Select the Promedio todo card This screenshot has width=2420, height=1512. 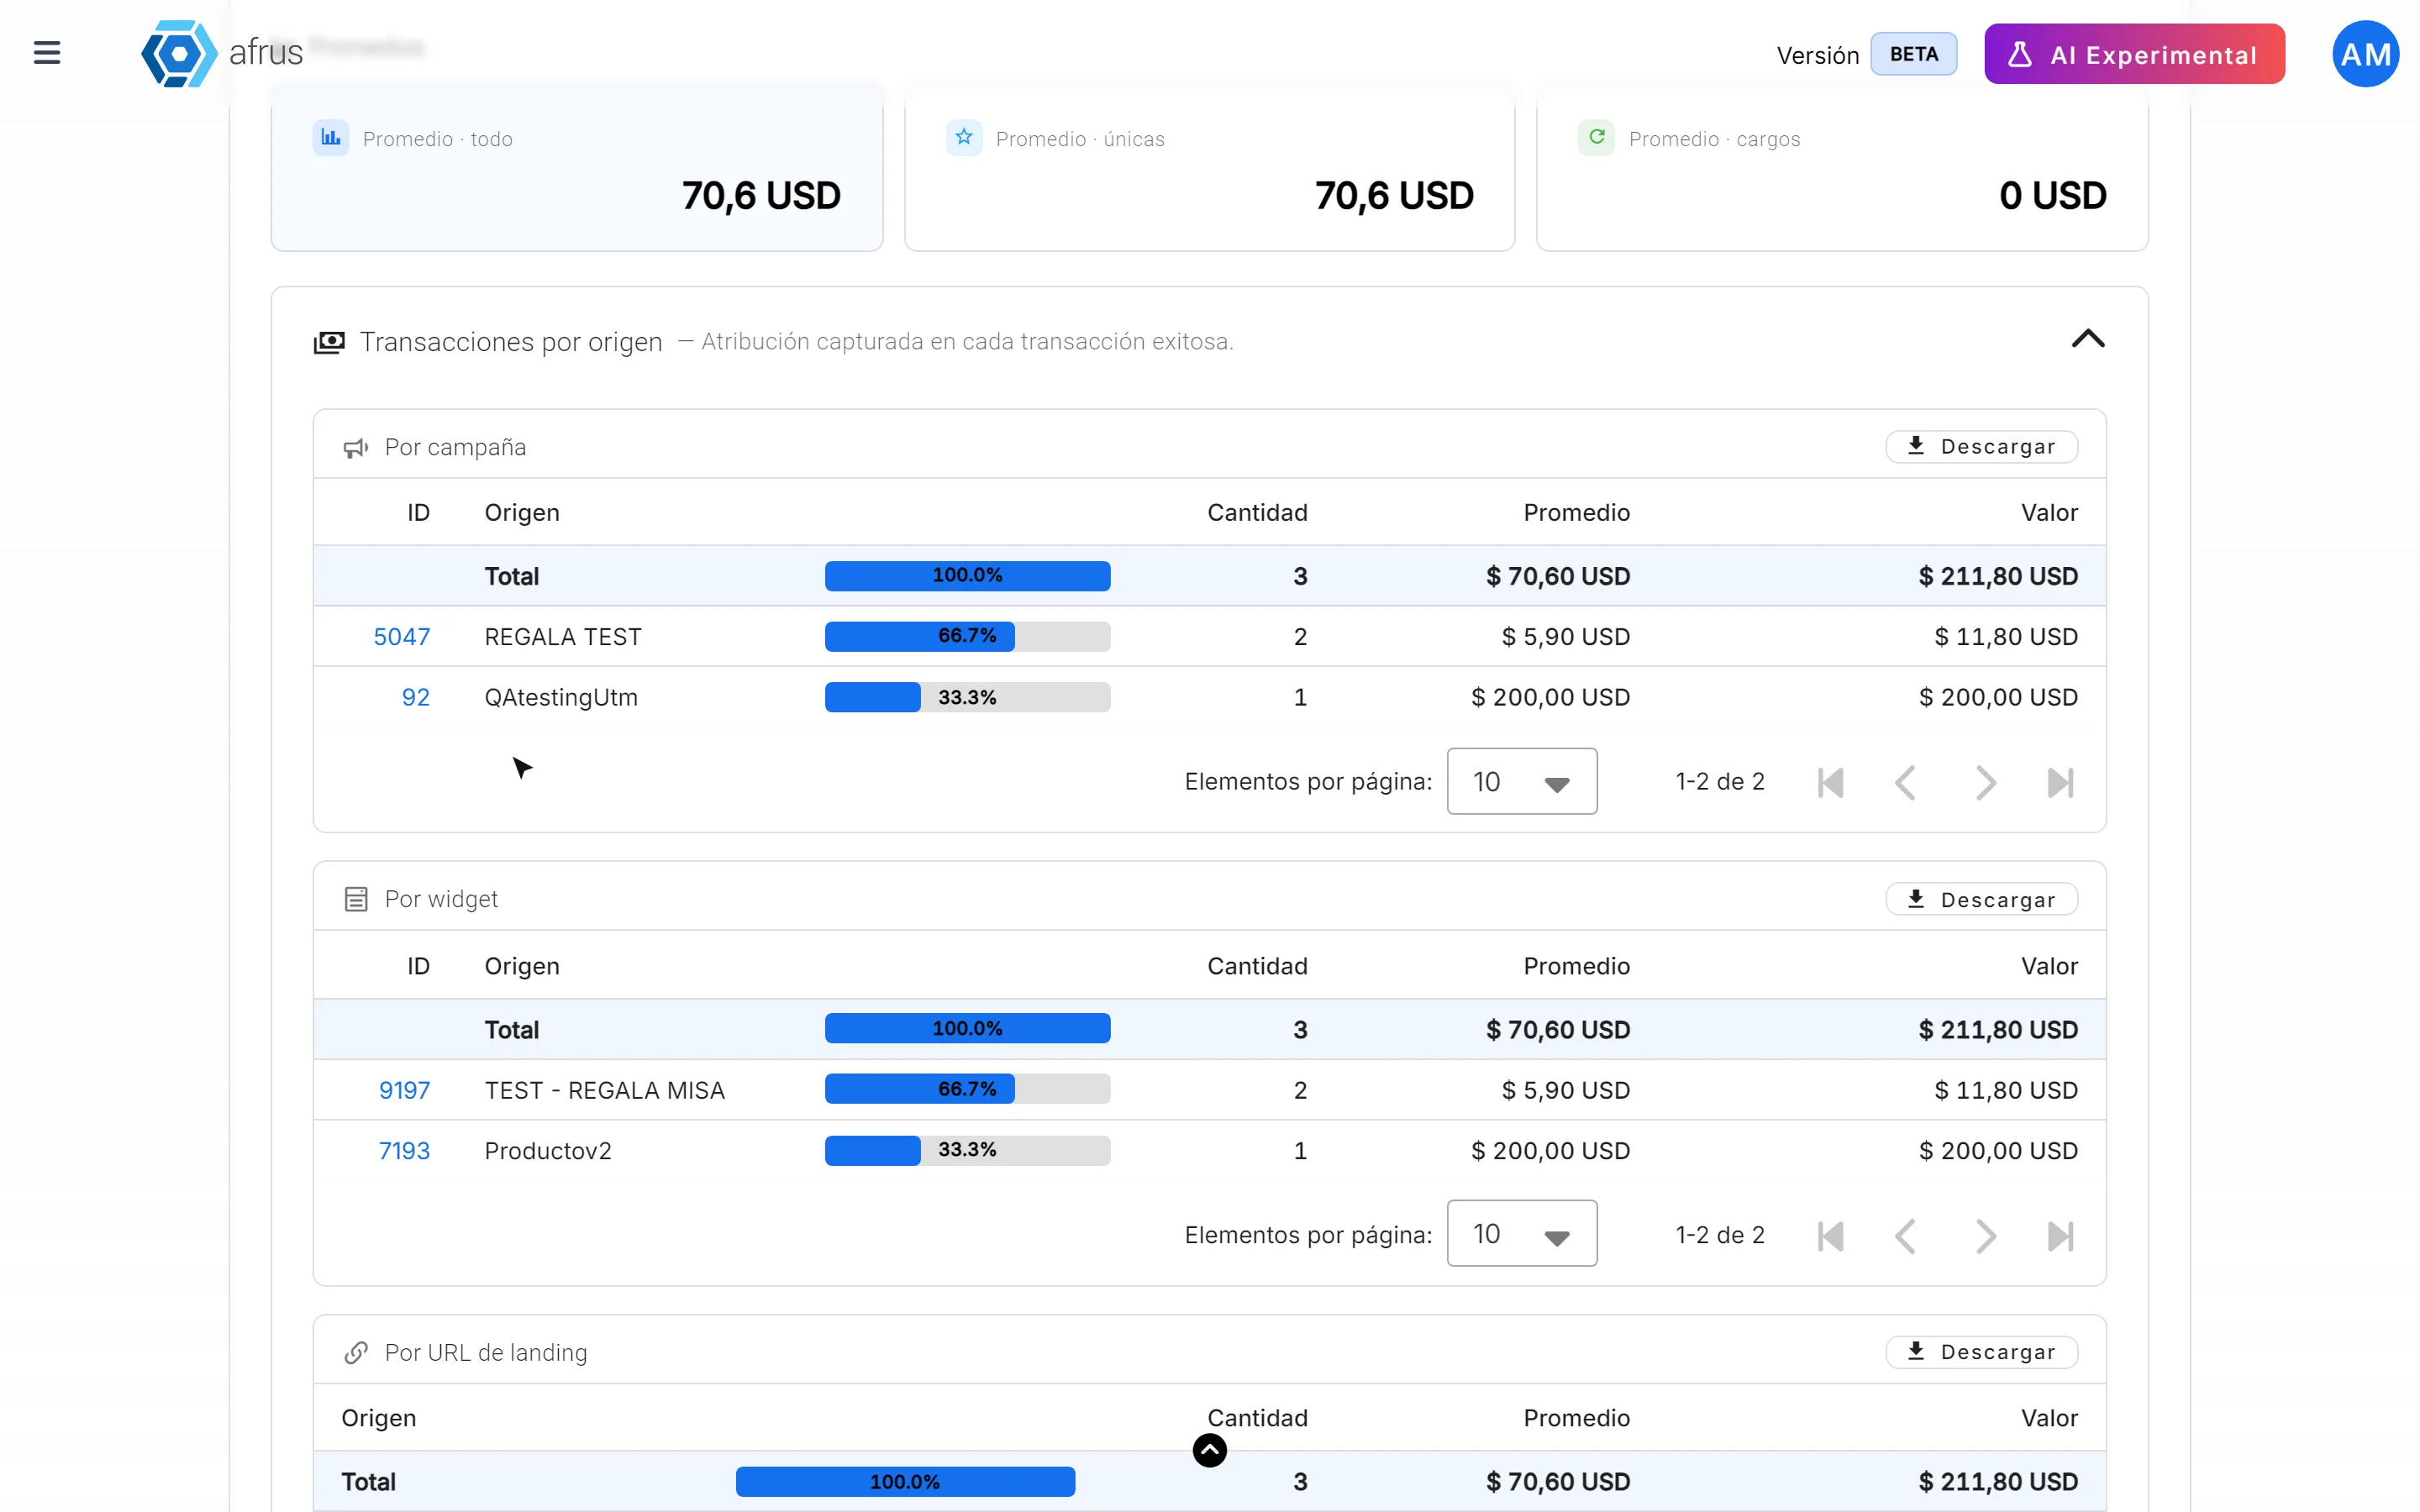(x=577, y=168)
